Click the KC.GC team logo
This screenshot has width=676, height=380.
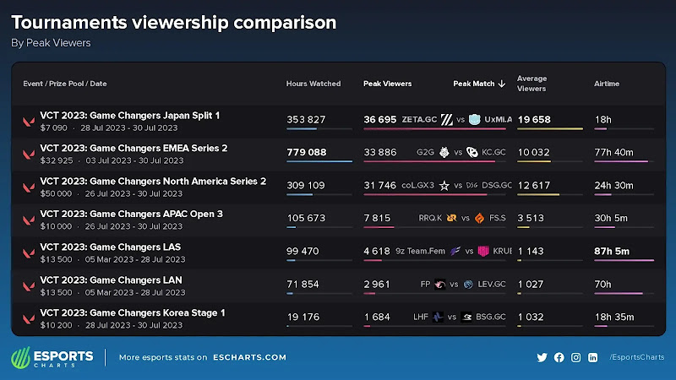pyautogui.click(x=472, y=152)
